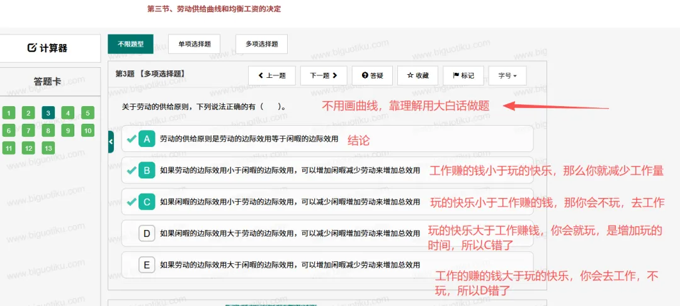Click option E text 如果劳动的边际效用大于闲暇的边际效用
Screen dimensions: 680x306
228,265
